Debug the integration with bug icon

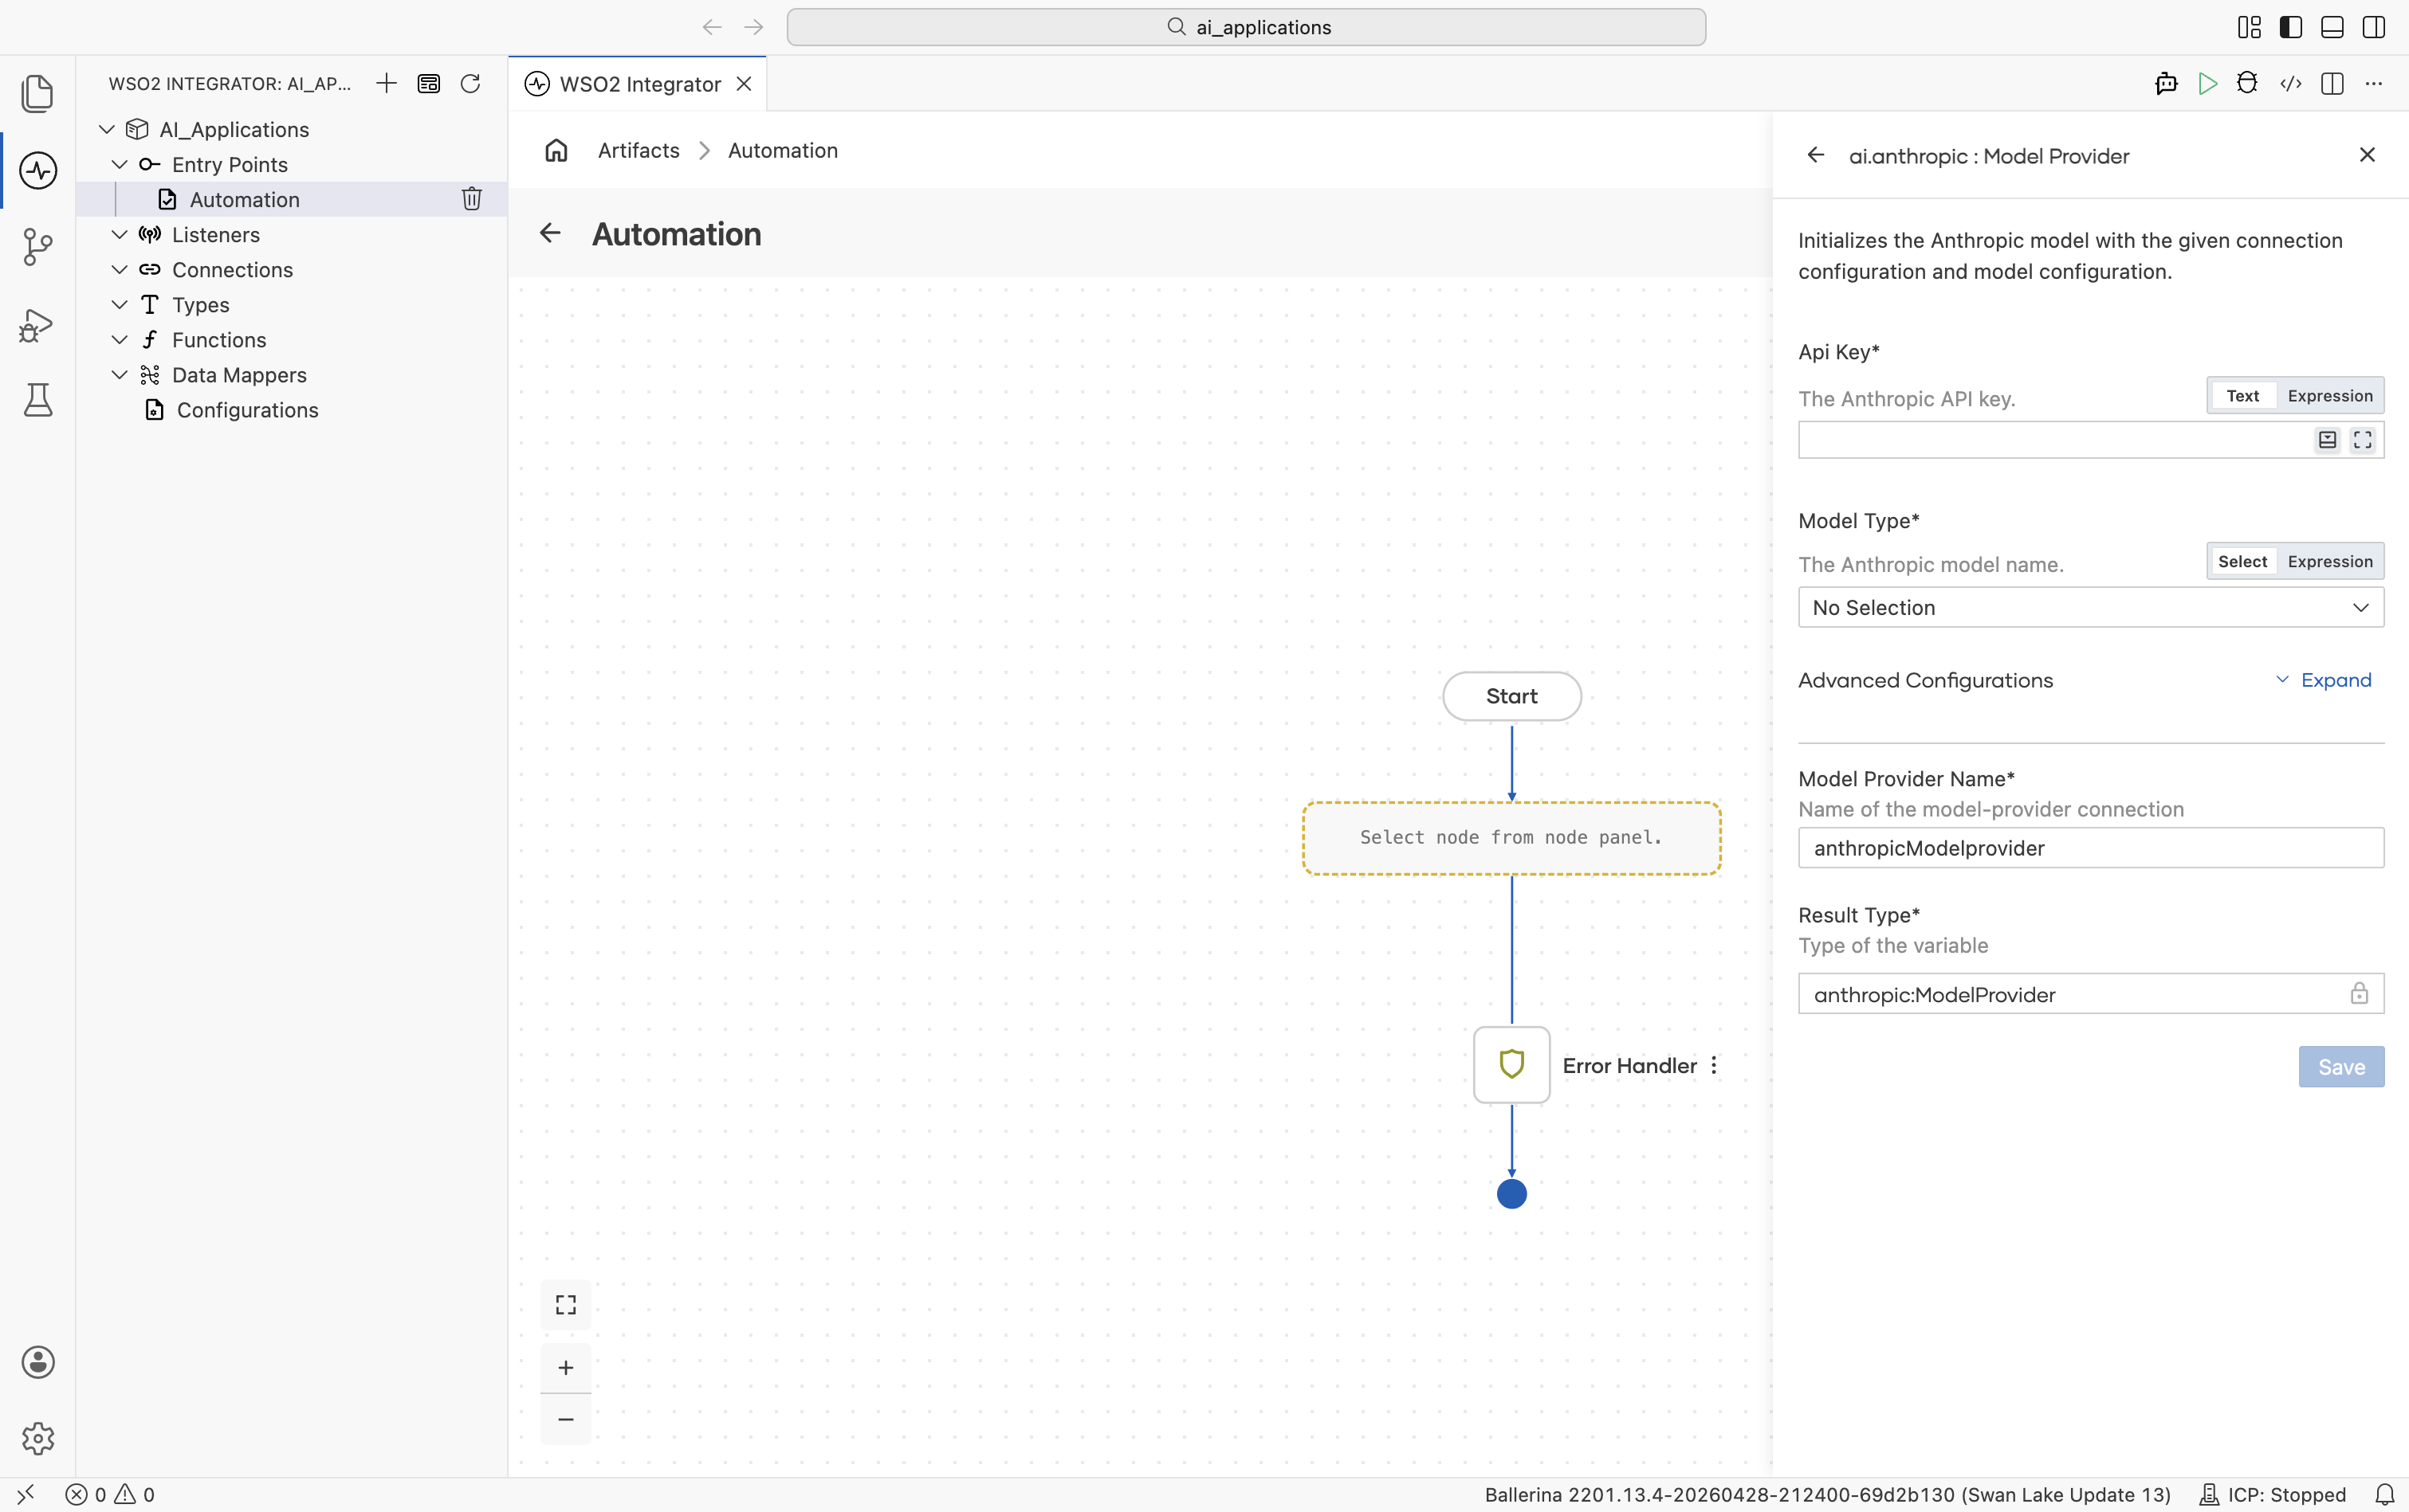2248,83
